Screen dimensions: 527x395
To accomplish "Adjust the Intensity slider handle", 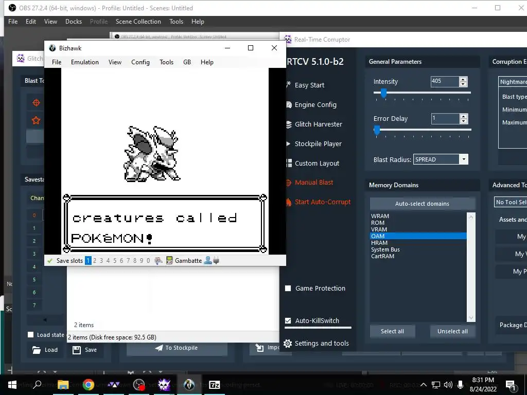I will point(383,93).
